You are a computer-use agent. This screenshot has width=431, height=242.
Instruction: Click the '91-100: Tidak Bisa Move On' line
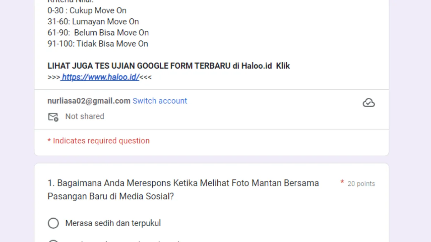(x=98, y=44)
